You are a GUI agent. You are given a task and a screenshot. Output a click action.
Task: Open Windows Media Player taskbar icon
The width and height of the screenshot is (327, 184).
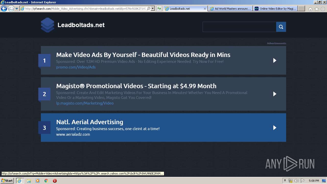pyautogui.click(x=38, y=181)
